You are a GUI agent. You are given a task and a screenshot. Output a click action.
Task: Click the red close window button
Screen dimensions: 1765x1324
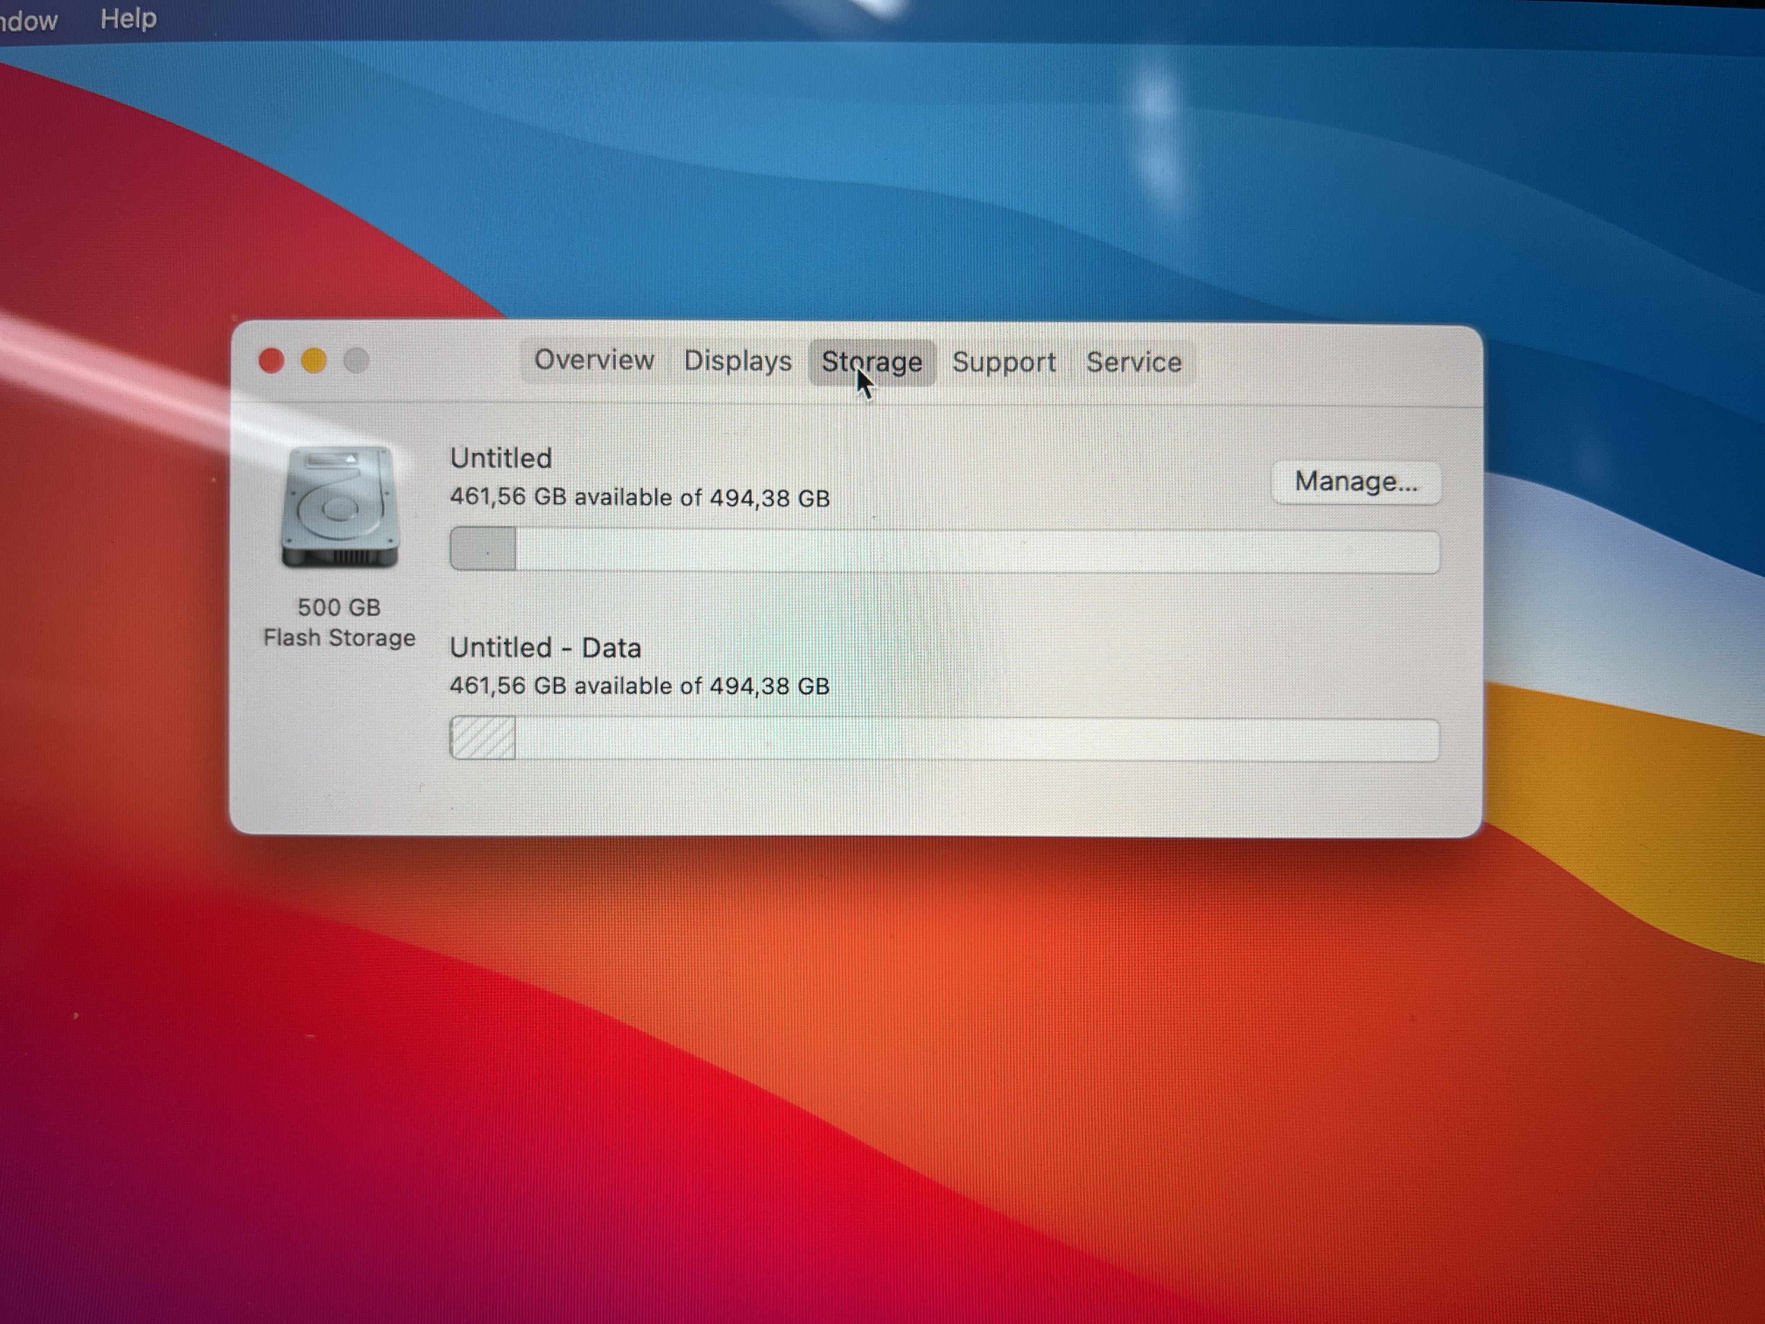[x=271, y=361]
